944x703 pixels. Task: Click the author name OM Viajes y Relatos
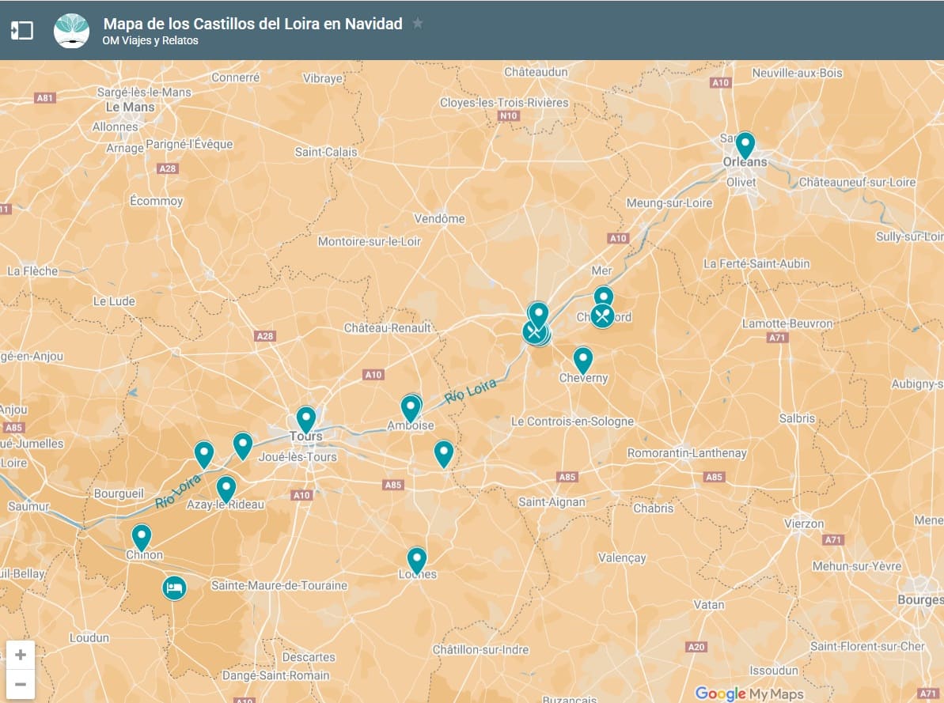pos(150,40)
